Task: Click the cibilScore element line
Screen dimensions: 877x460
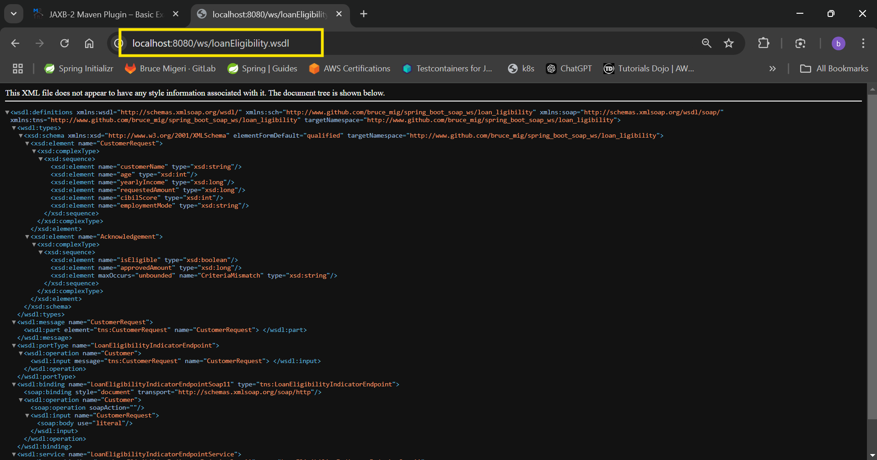Action: 137,198
